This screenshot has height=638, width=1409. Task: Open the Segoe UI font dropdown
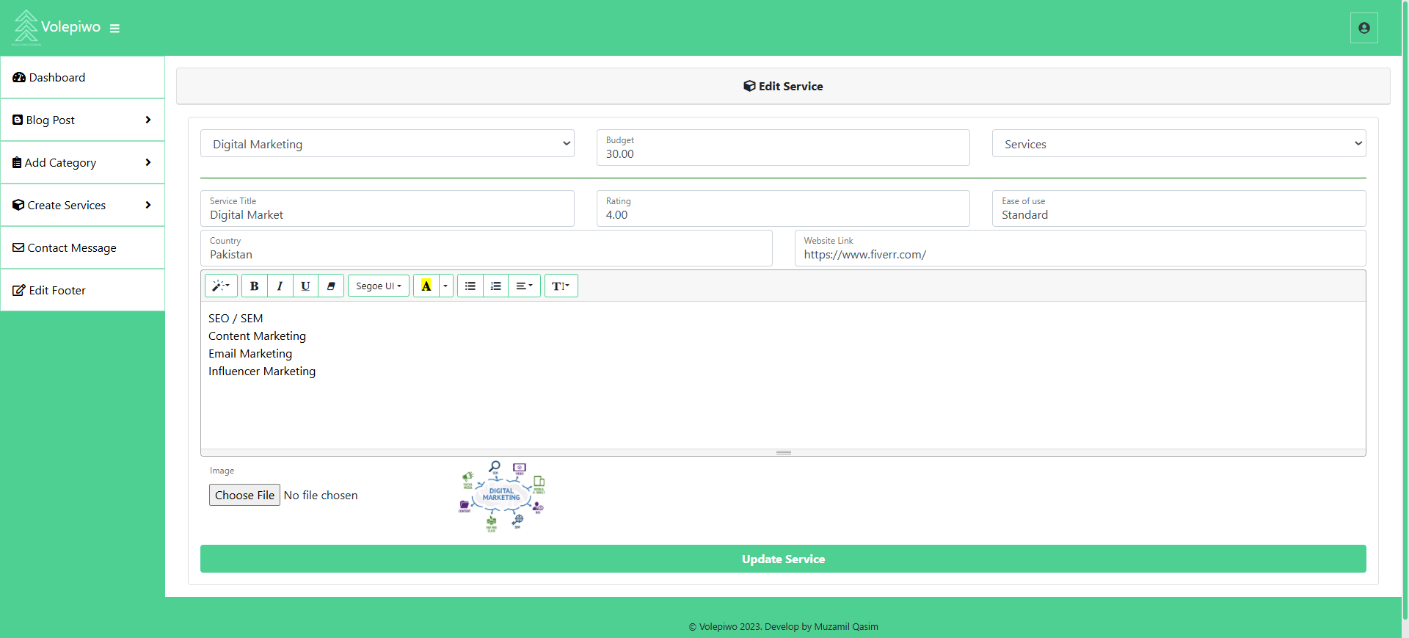pos(378,286)
